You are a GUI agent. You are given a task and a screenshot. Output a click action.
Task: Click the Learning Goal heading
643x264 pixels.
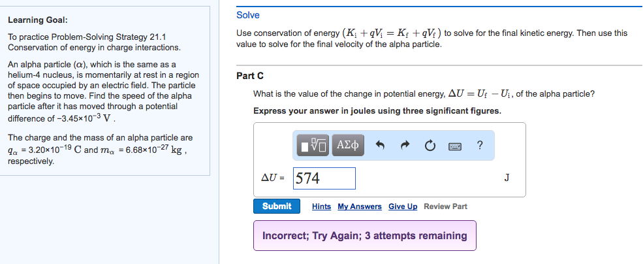click(38, 20)
